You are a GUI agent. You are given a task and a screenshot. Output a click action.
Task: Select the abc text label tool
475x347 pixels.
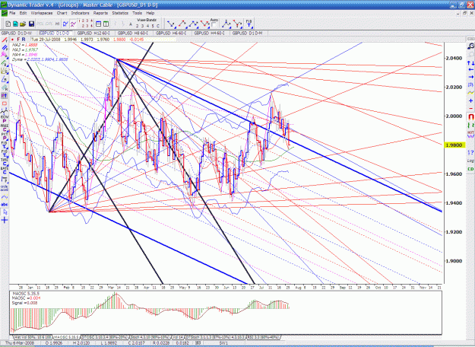tap(5, 205)
